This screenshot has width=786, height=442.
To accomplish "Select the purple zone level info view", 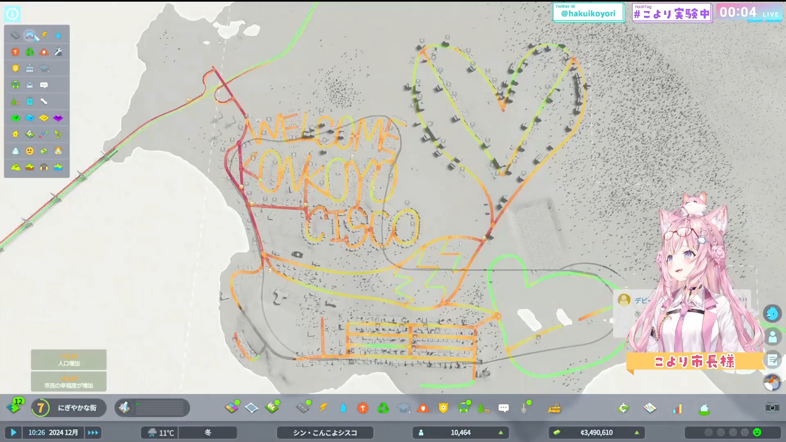I will coord(58,118).
